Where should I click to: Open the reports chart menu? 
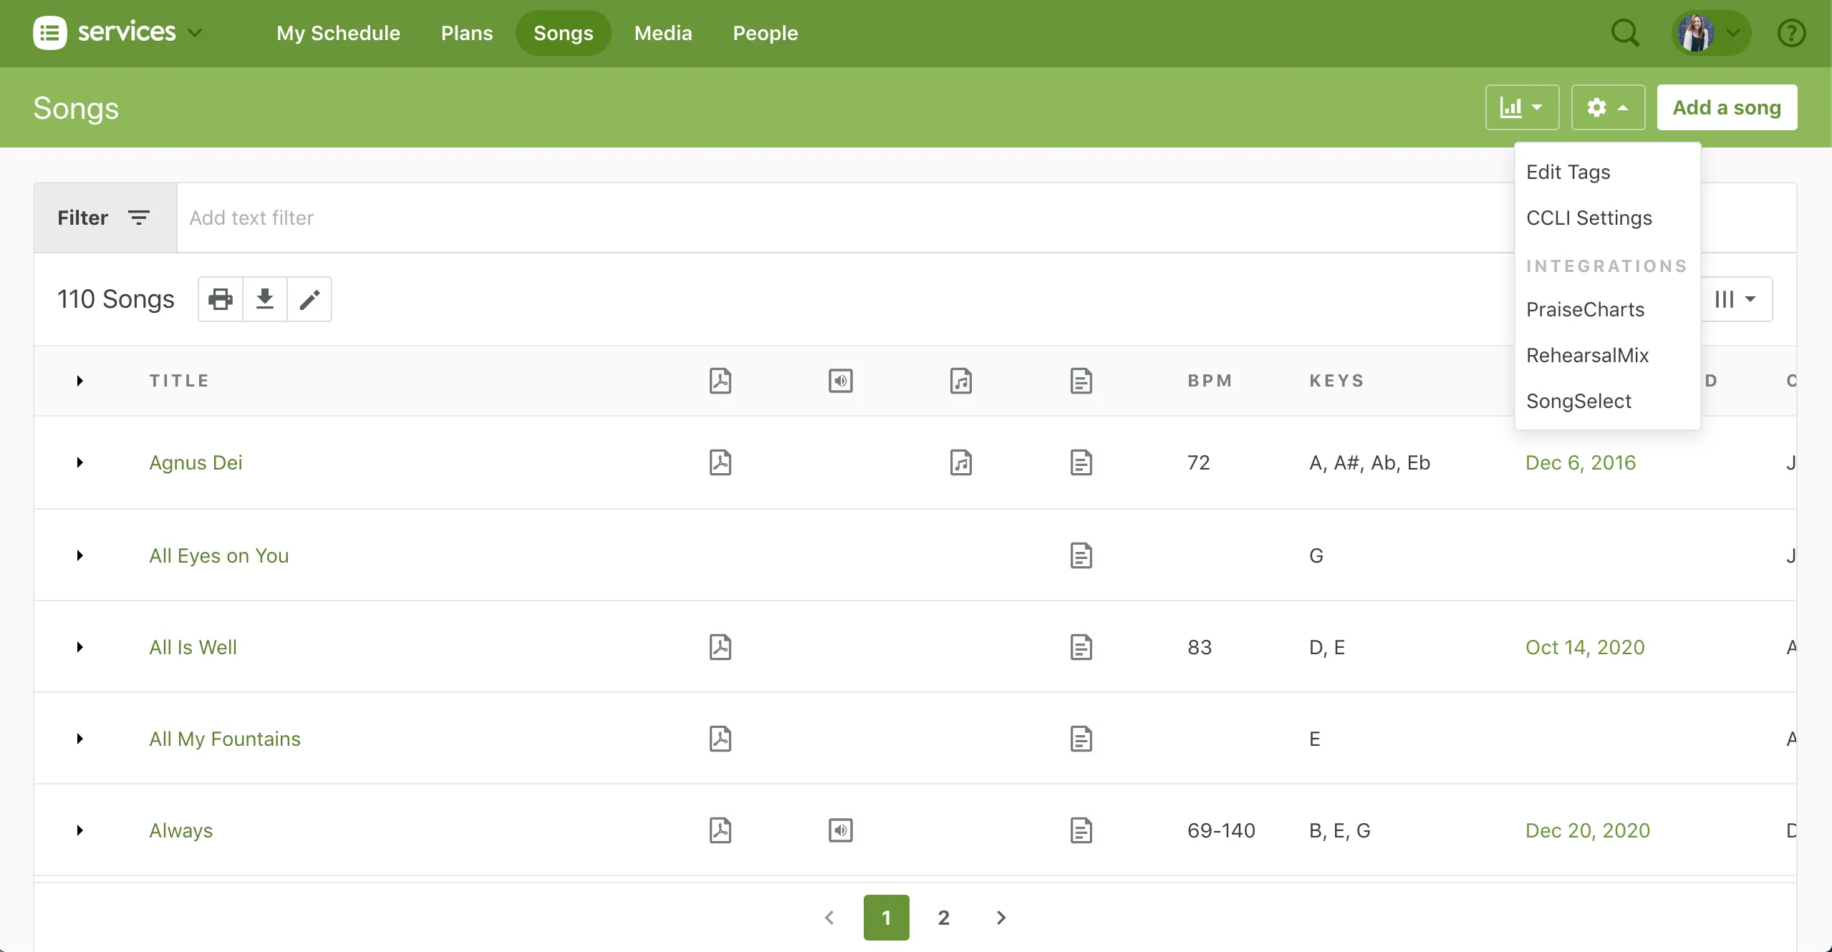click(1520, 107)
